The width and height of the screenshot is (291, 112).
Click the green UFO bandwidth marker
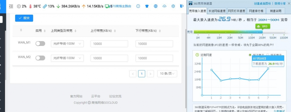[263, 26]
